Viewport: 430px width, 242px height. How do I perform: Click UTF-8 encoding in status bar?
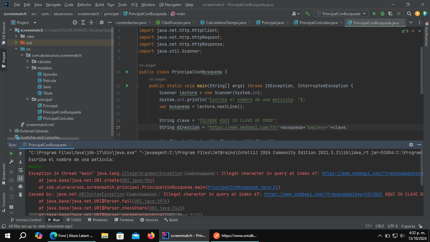point(393,226)
